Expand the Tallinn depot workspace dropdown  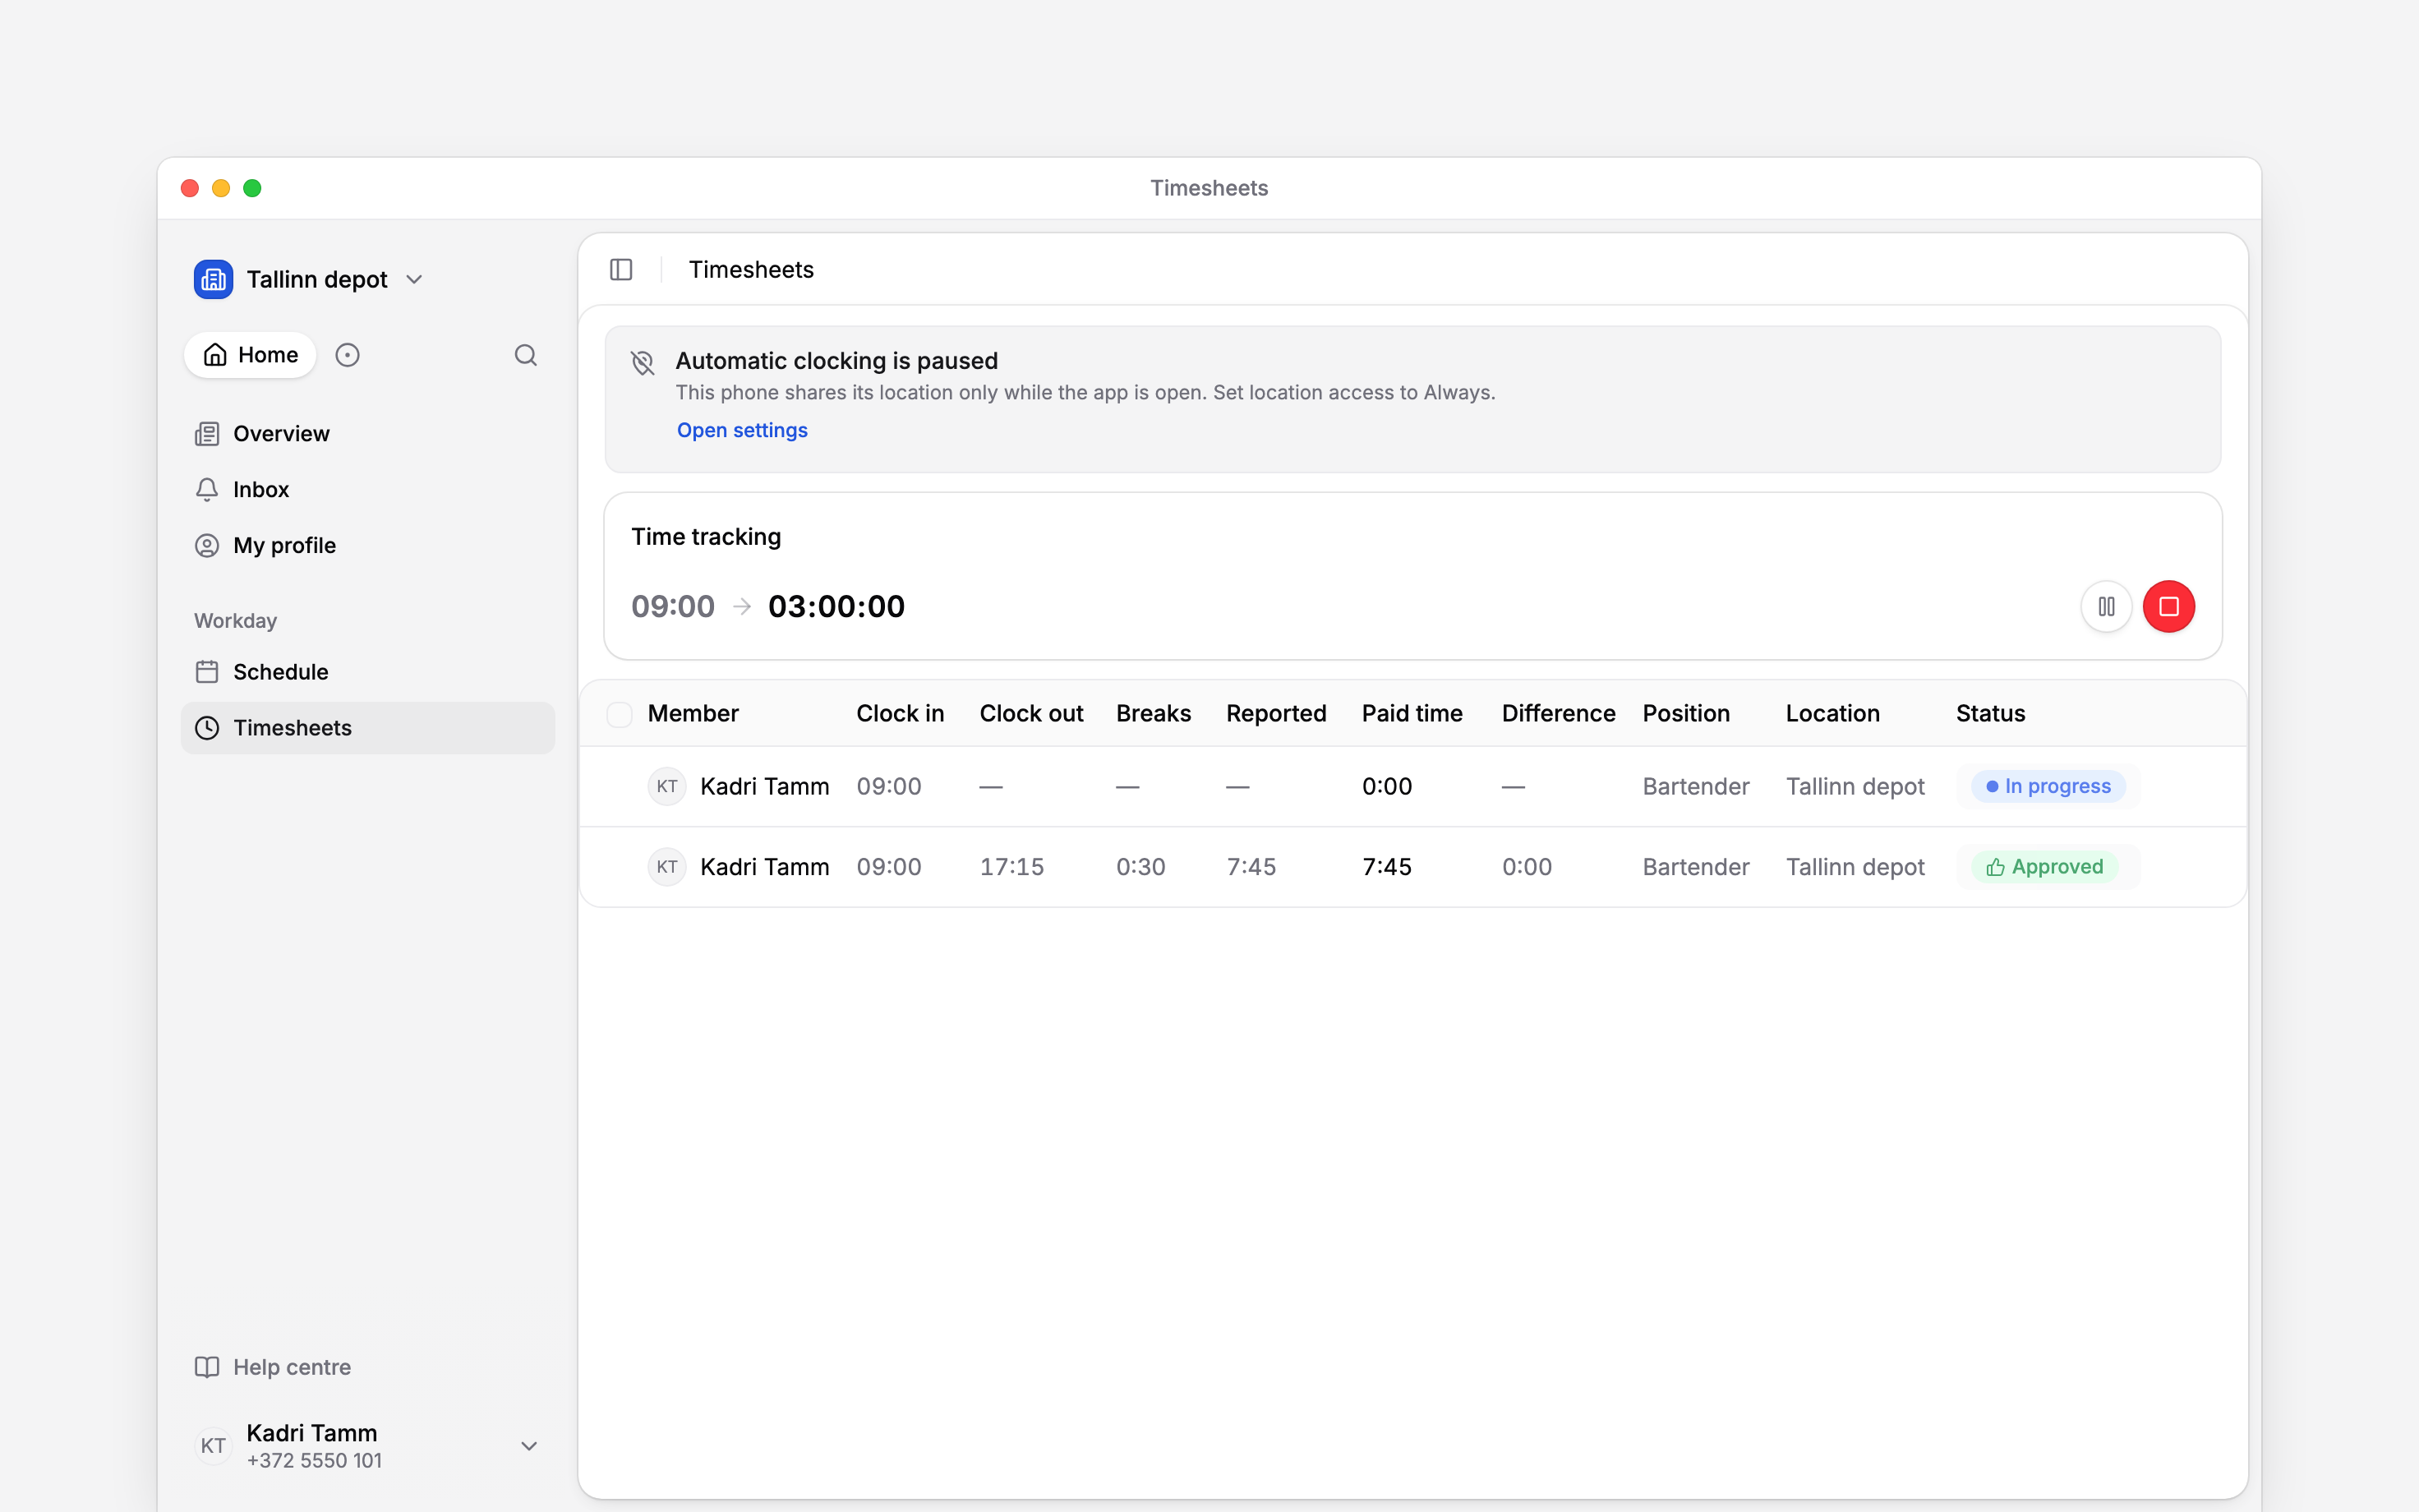(x=415, y=280)
